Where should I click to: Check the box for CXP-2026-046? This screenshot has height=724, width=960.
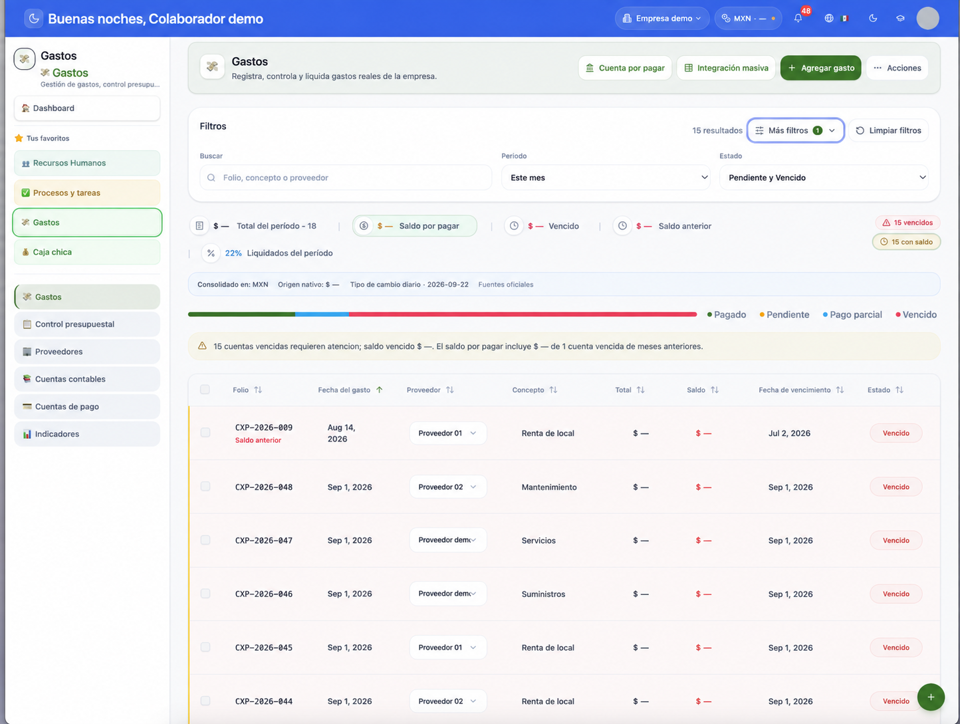(205, 594)
